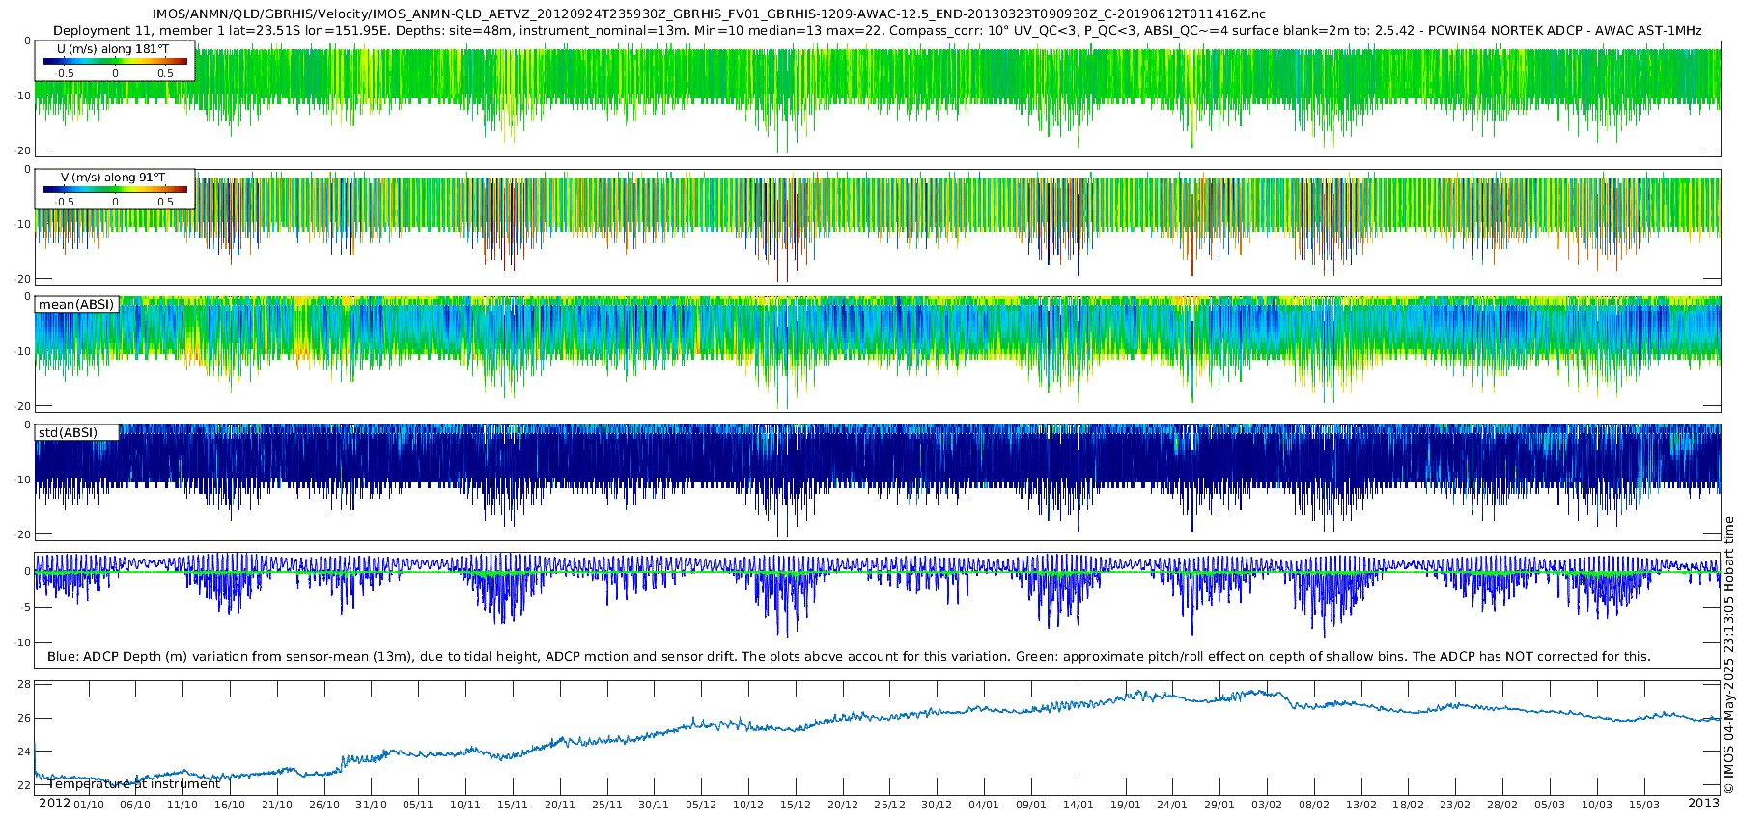The height and width of the screenshot is (820, 1738).
Task: Click the 28 degree temperature axis tick
Action: tap(24, 684)
